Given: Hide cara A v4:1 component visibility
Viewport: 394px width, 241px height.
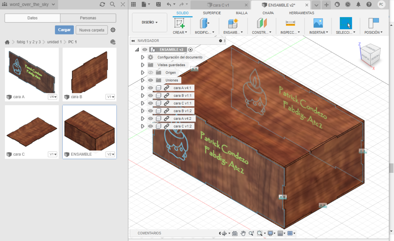Looking at the screenshot, I should coord(150,88).
